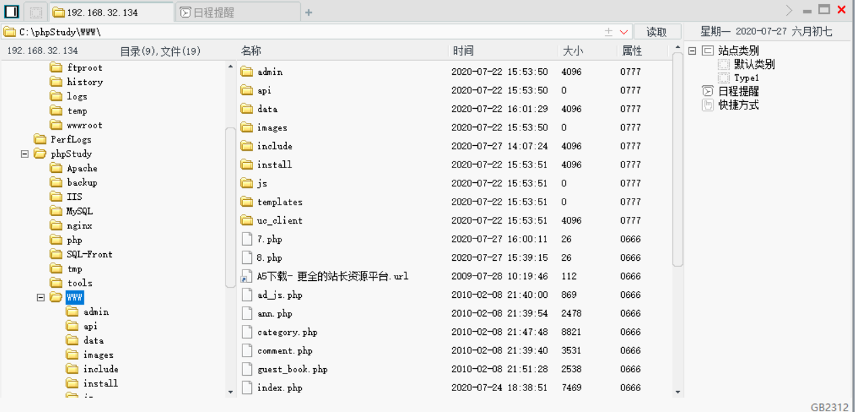This screenshot has height=412, width=858.
Task: Click the right chevron arrow in title bar
Action: tap(788, 10)
